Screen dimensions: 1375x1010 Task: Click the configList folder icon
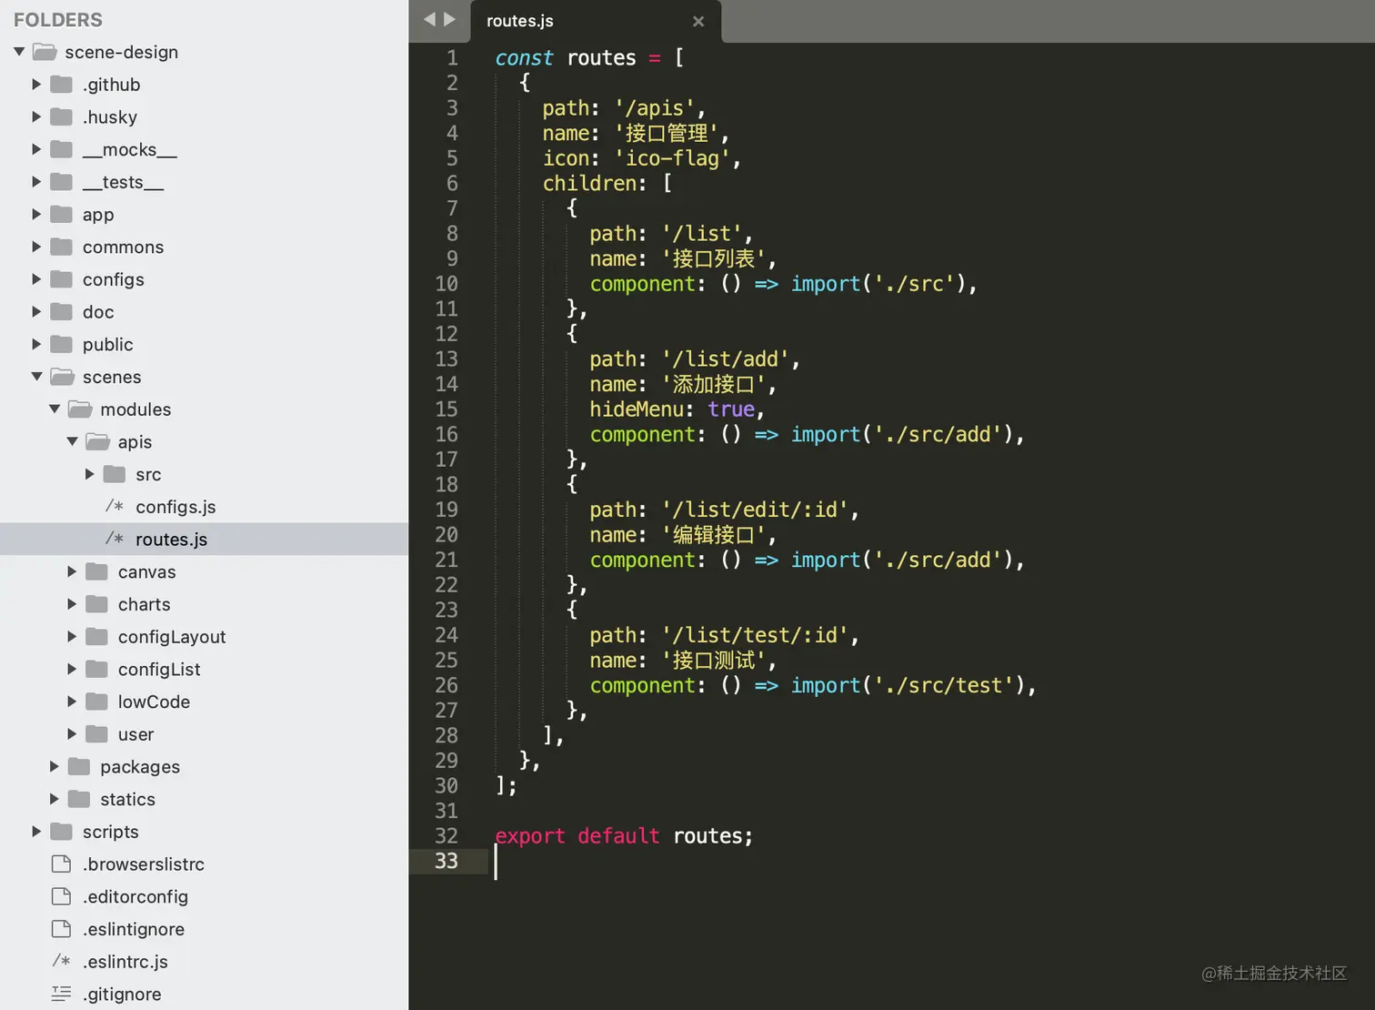(x=96, y=669)
